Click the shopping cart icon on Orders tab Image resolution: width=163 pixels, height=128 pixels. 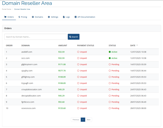click(x=5, y=17)
